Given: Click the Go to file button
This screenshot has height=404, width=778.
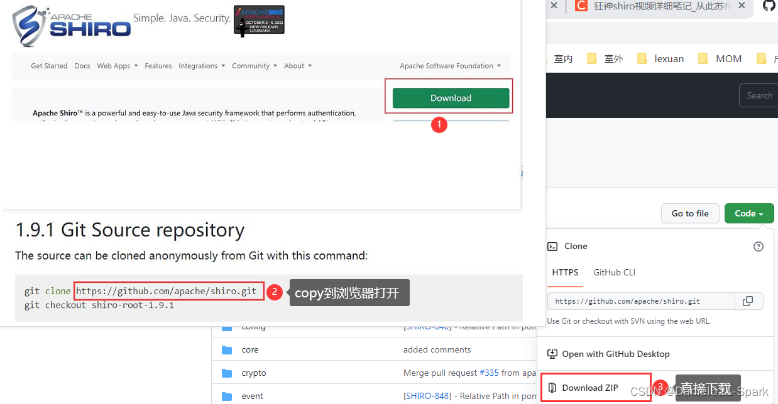Looking at the screenshot, I should (x=690, y=213).
